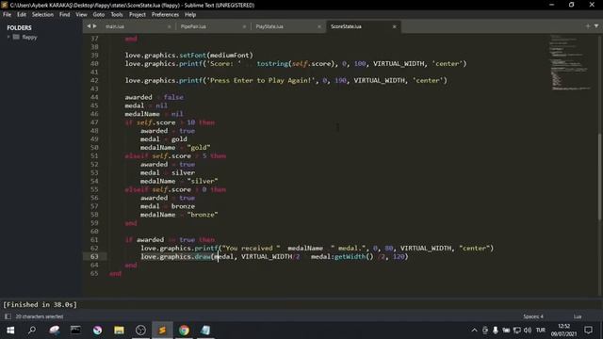Click the vertical editor scrollbar

[x=600, y=177]
